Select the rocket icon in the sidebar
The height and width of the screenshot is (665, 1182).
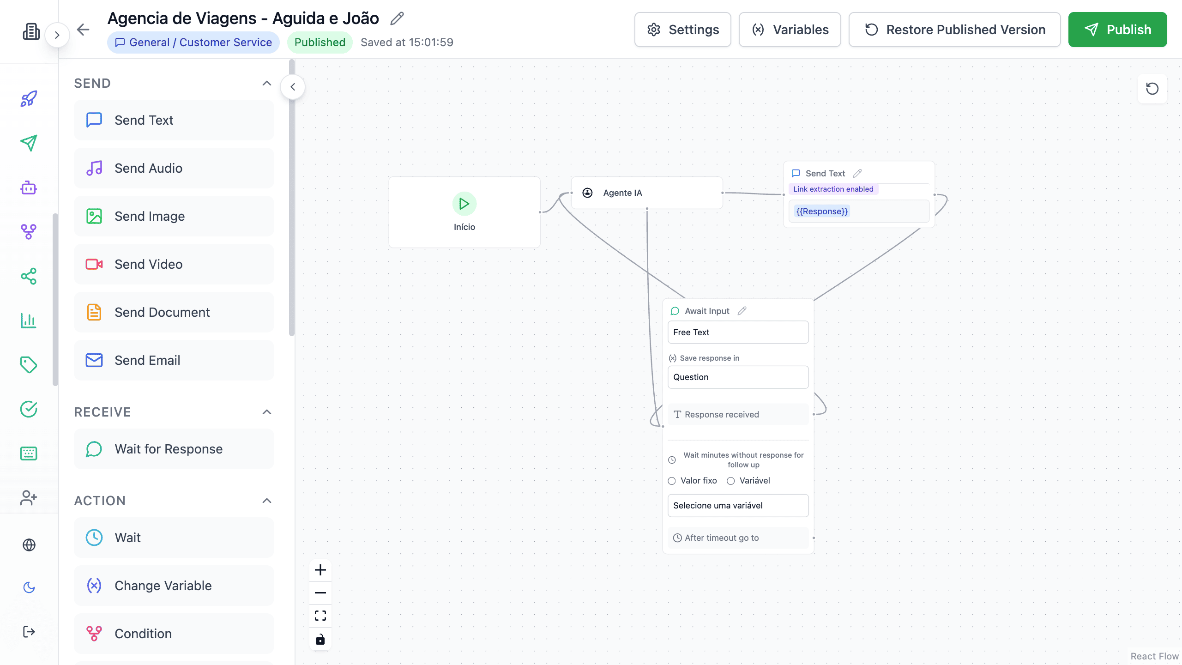pyautogui.click(x=28, y=98)
